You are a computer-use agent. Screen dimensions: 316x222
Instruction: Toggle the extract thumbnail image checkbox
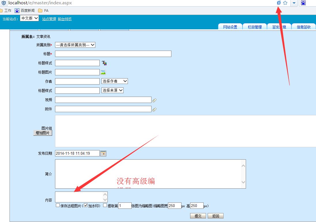pos(105,205)
